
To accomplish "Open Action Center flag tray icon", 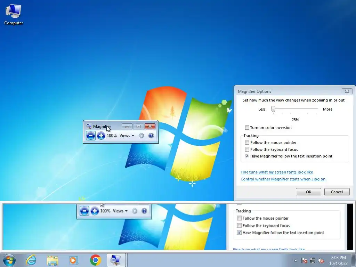I will point(304,260).
